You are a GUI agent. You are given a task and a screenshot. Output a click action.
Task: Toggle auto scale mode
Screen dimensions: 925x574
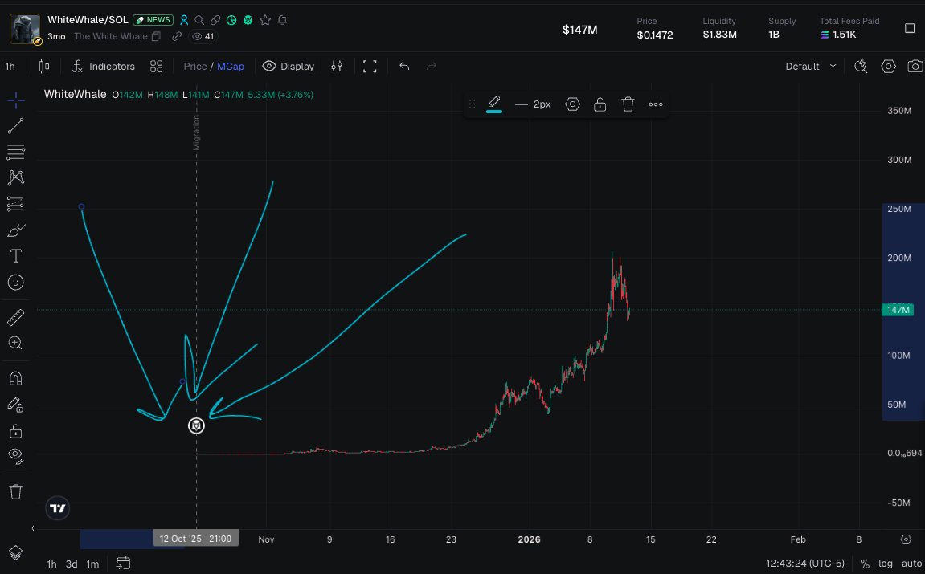click(911, 564)
